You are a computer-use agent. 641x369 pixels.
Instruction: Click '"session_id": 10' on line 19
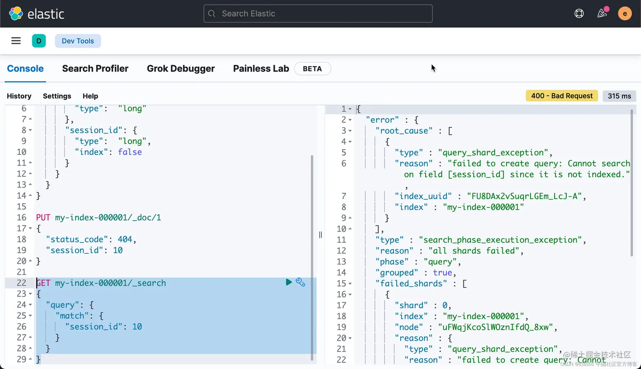click(84, 250)
